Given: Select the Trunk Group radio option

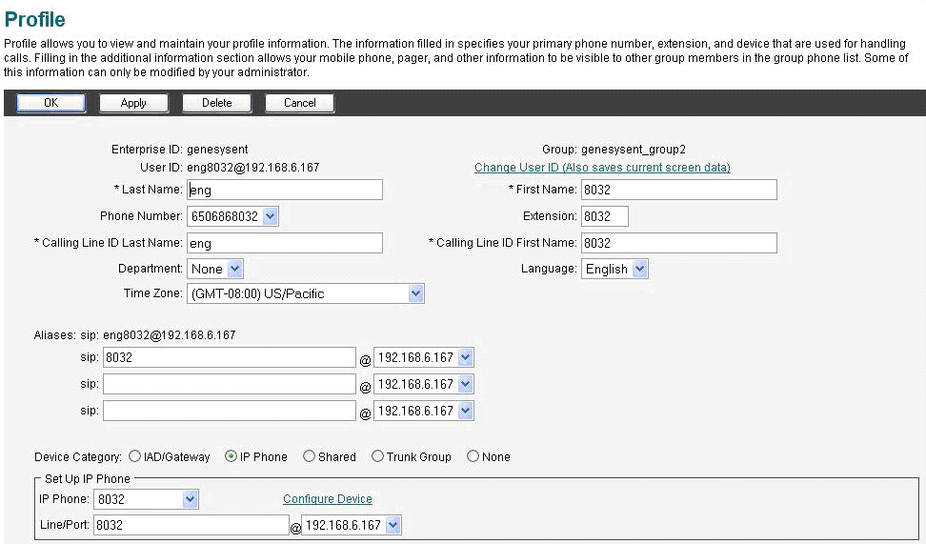Looking at the screenshot, I should [377, 456].
